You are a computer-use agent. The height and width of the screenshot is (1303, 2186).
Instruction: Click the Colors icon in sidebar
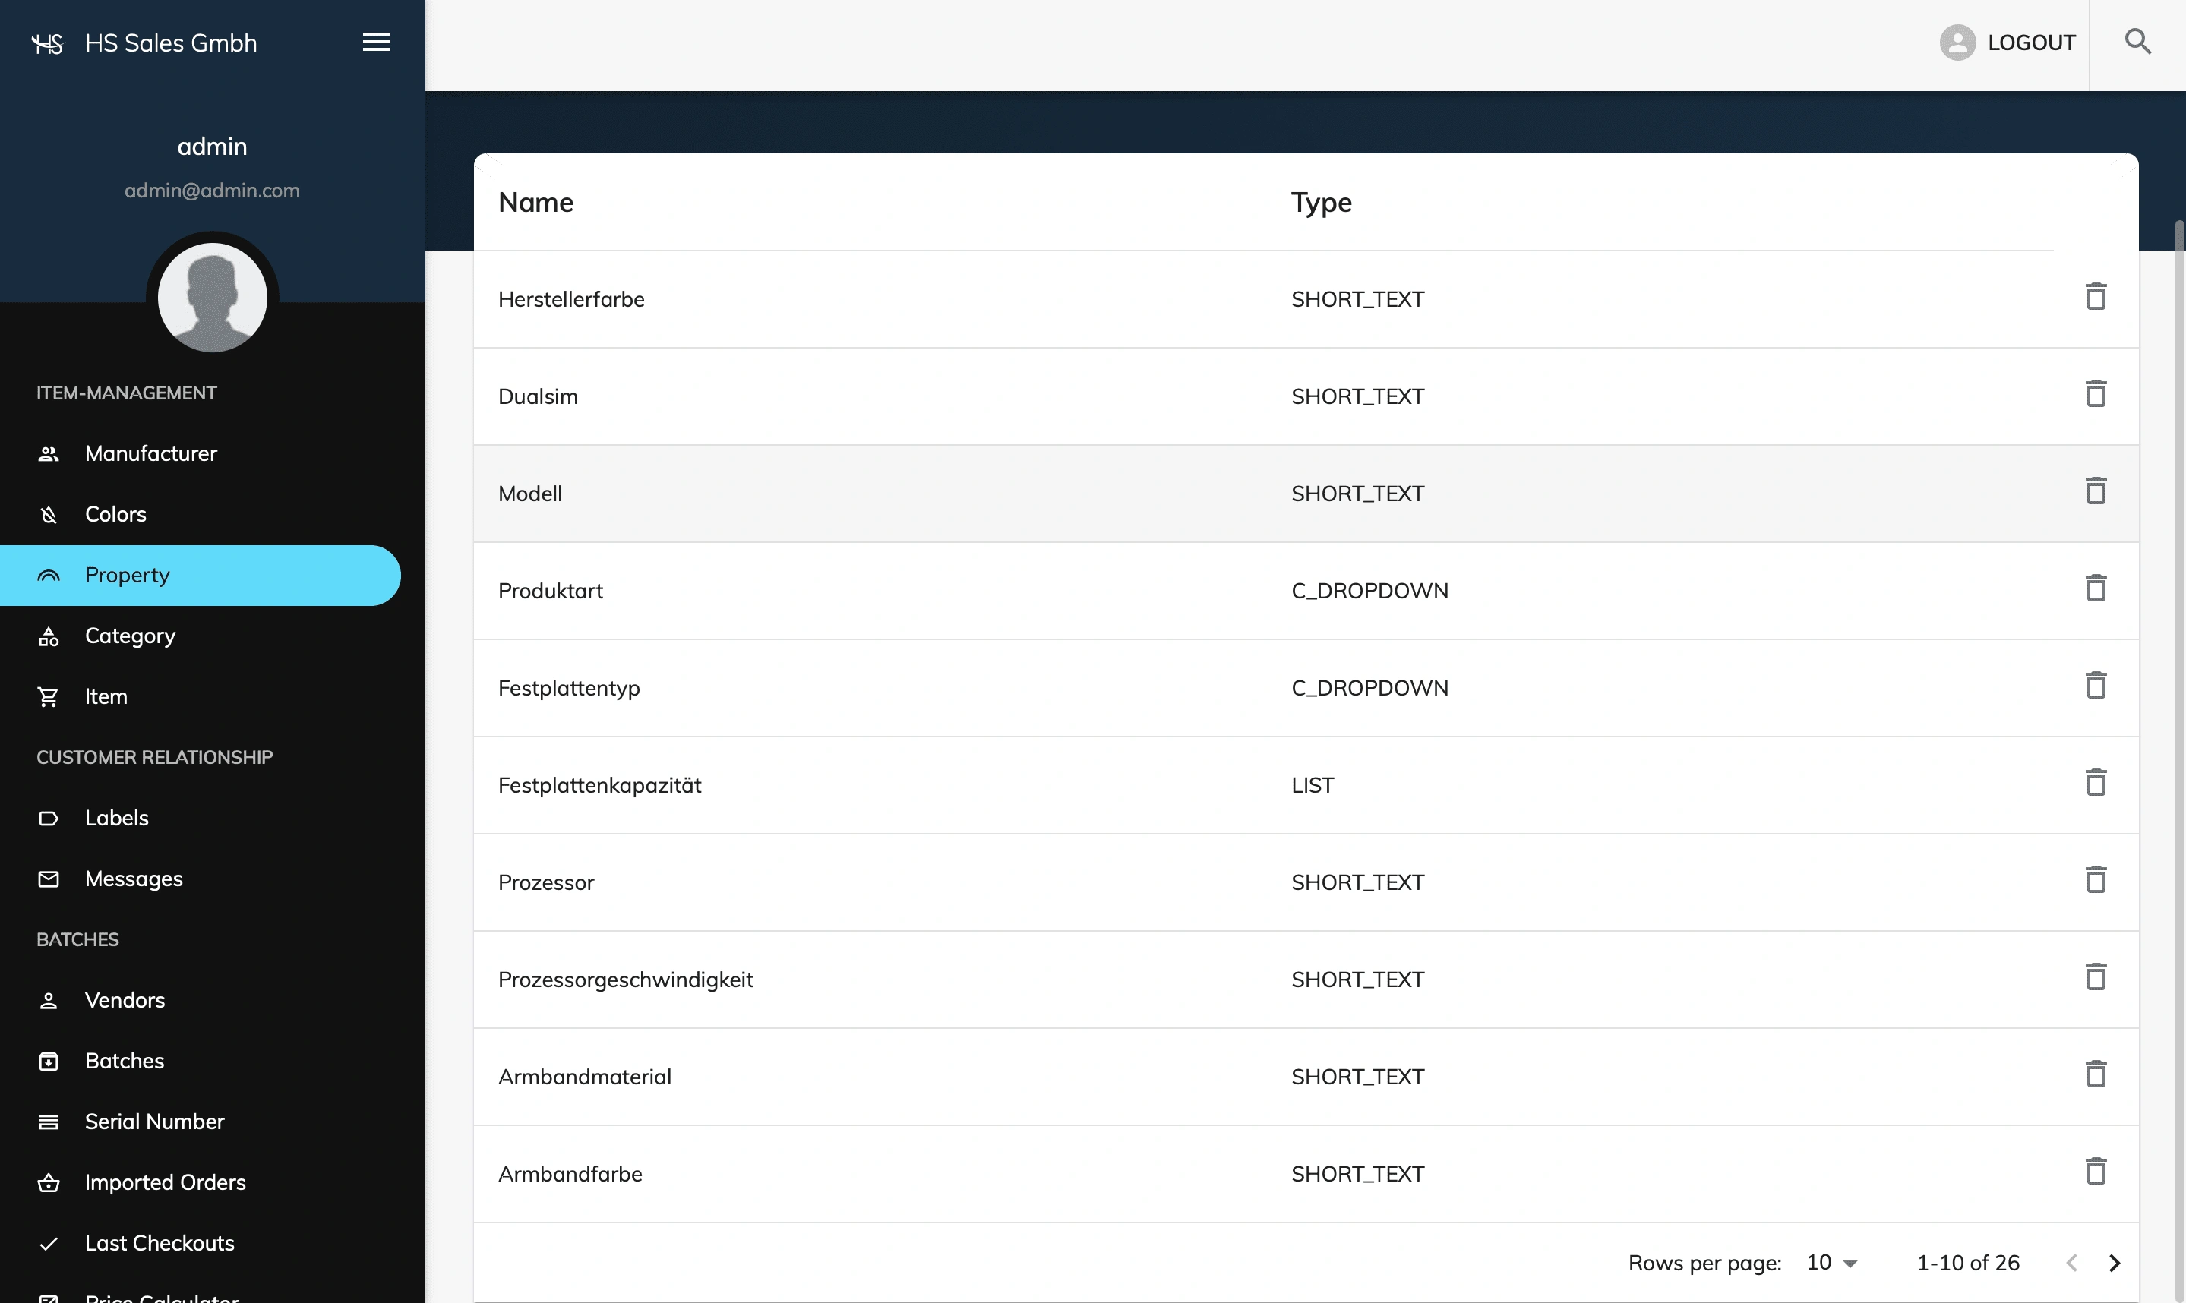point(48,513)
